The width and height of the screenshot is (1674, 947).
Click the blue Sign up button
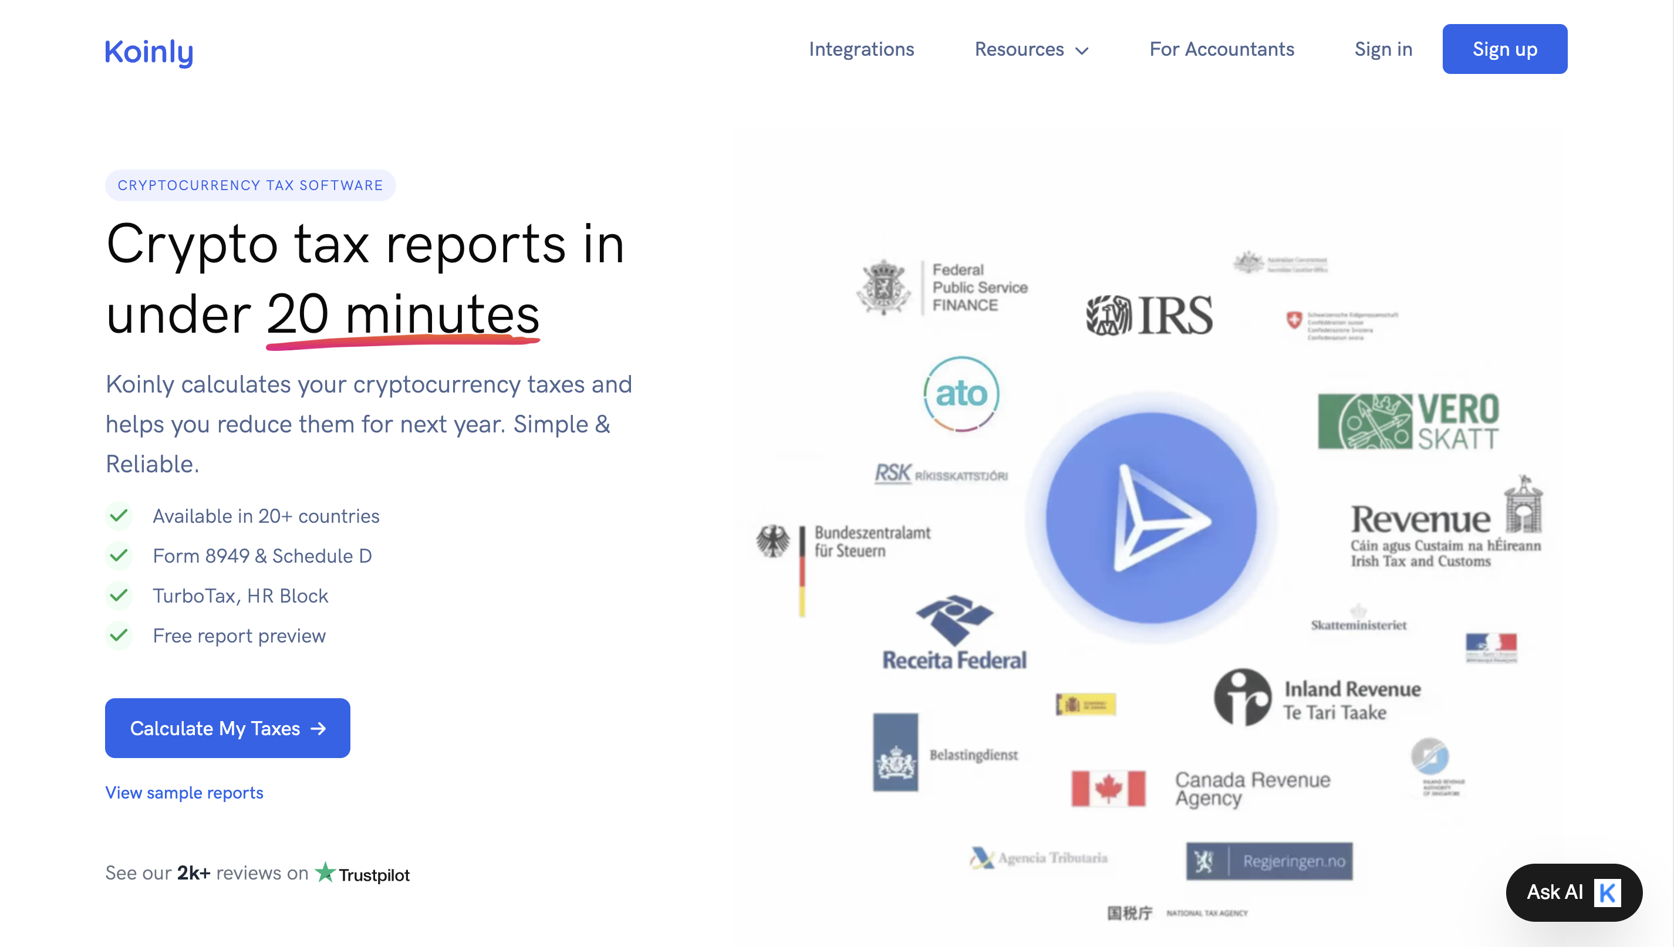[1505, 49]
